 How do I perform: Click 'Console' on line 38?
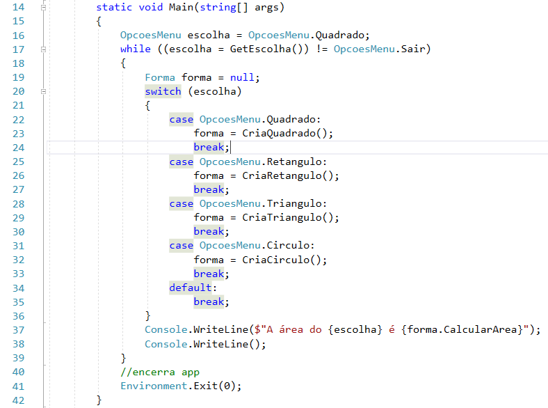coord(166,345)
